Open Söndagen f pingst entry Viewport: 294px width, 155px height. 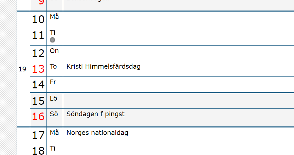(x=96, y=114)
